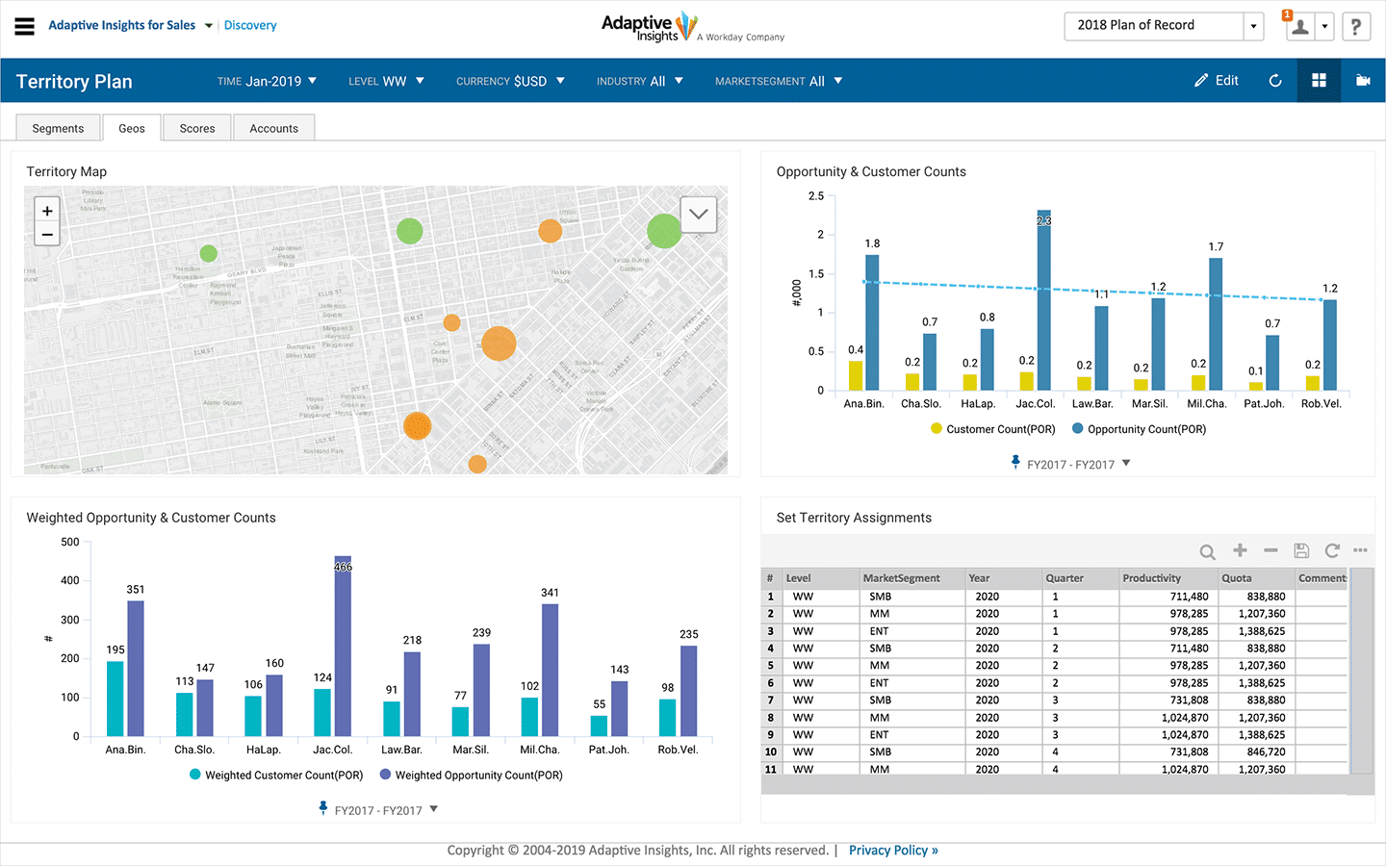Viewport: 1386px width, 866px height.
Task: Toggle Customer Count(POR) legend series
Action: (x=992, y=429)
